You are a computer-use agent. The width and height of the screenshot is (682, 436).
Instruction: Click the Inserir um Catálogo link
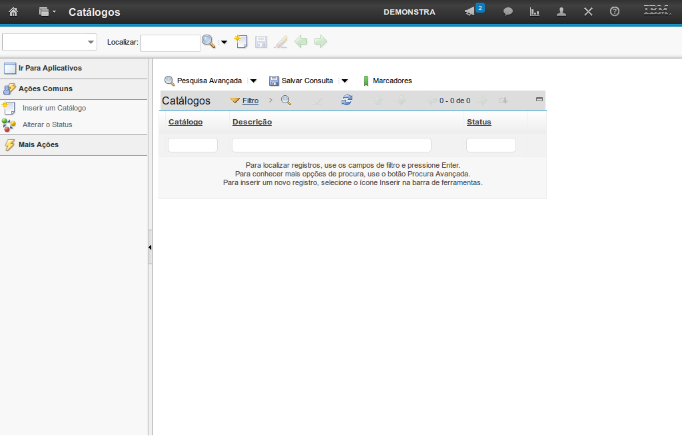tap(54, 108)
